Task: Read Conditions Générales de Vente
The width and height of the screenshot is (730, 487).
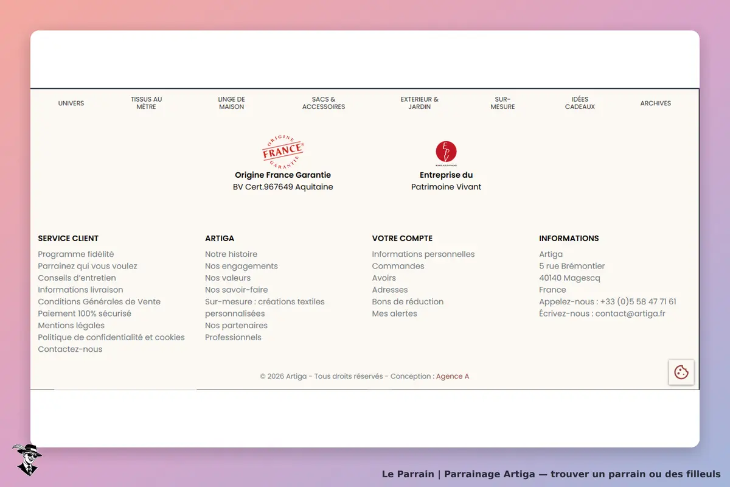Action: 99,302
